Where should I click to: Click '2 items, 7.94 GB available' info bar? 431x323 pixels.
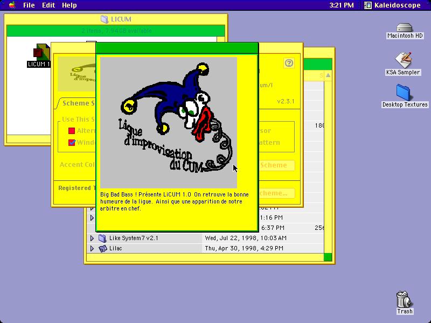116,31
